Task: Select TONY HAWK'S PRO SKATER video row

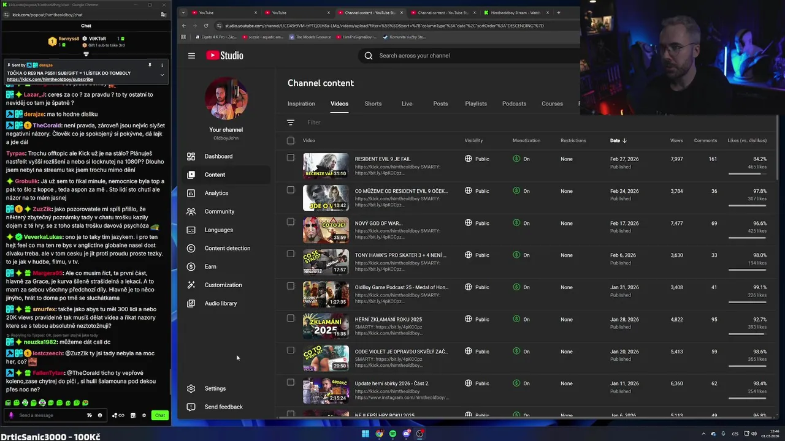Action: [291, 254]
